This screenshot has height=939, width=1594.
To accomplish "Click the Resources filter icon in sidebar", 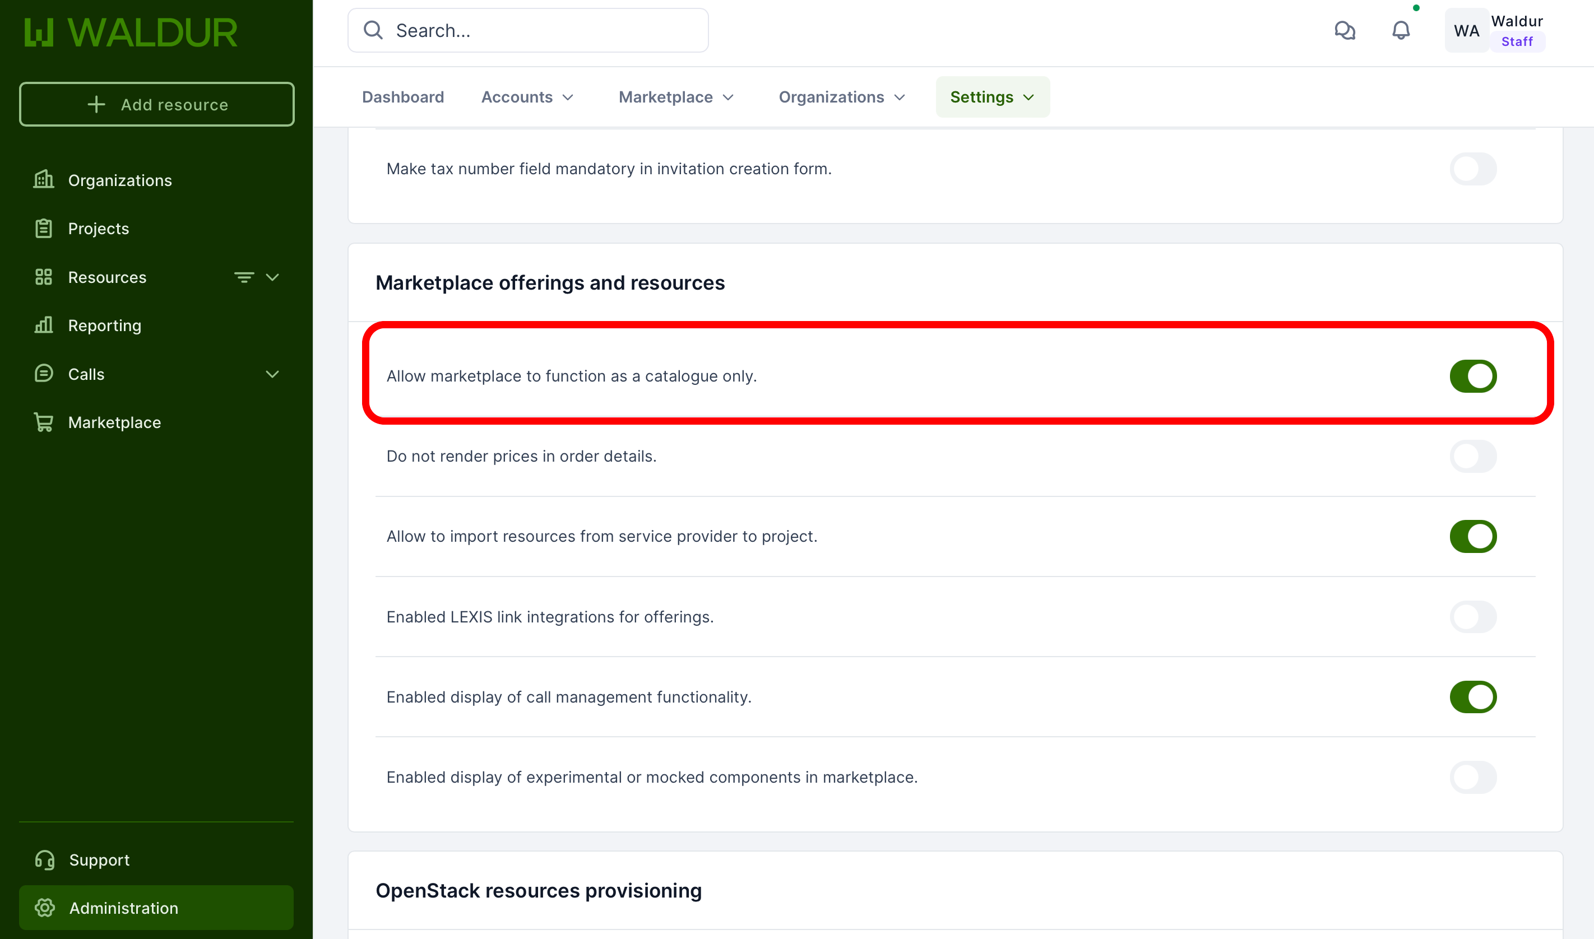I will click(244, 277).
